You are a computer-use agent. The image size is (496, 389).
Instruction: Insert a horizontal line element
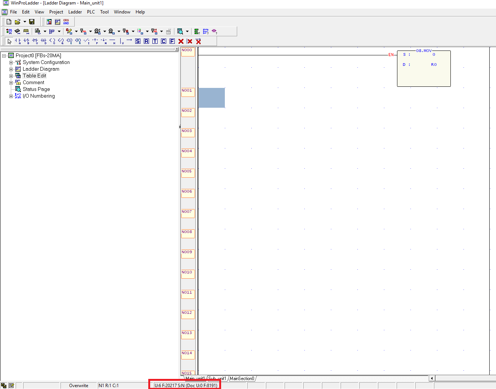tap(113, 41)
